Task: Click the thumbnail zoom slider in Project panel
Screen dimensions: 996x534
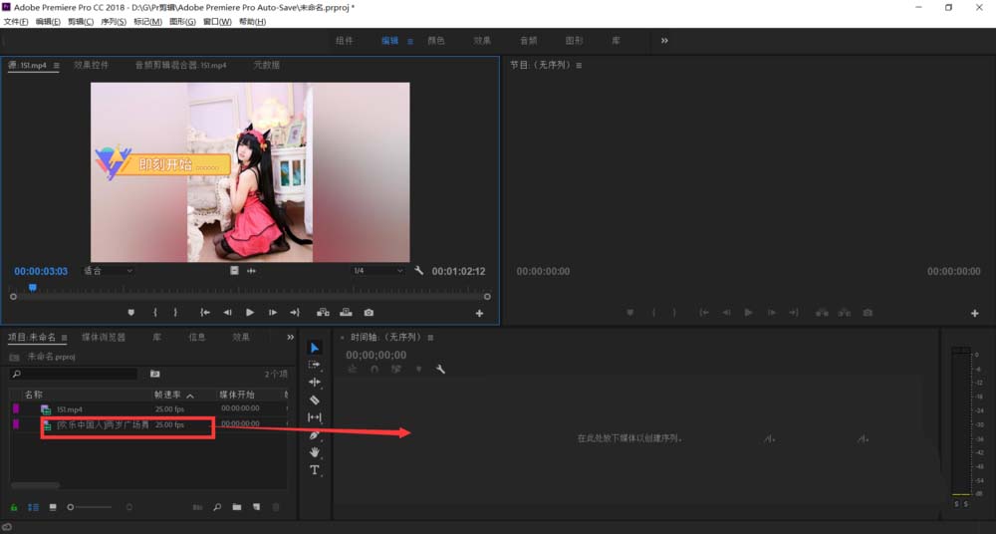Action: pos(91,507)
